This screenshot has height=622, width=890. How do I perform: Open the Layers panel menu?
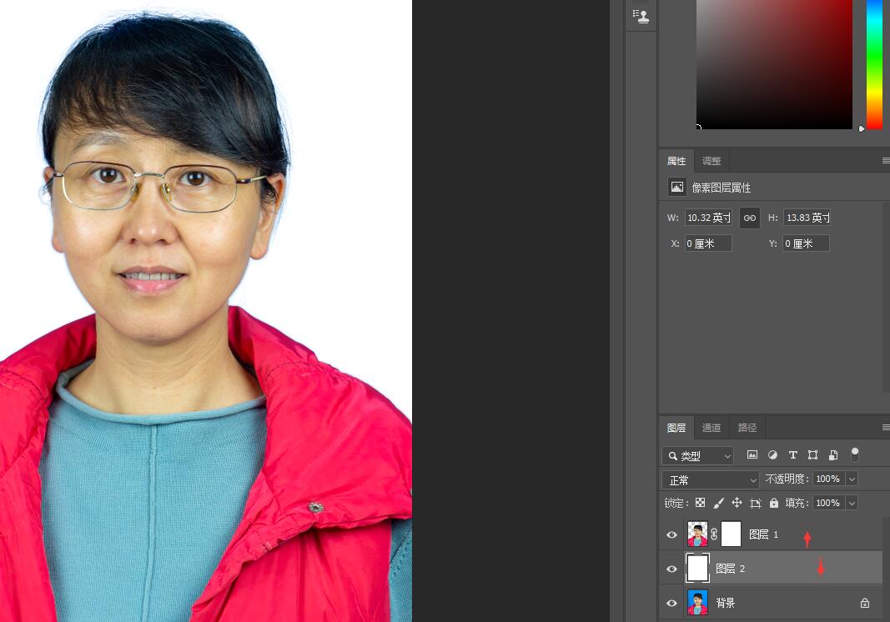pos(884,428)
